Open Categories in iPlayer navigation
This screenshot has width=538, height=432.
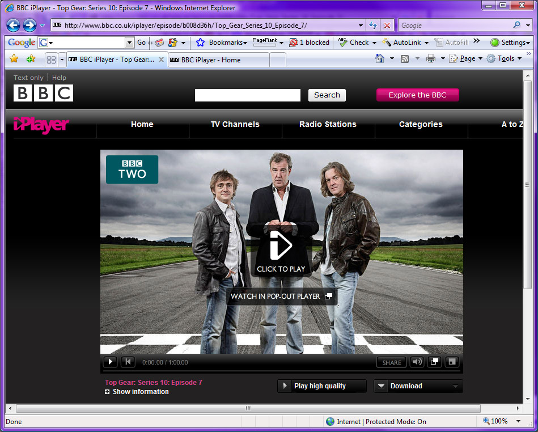point(421,124)
